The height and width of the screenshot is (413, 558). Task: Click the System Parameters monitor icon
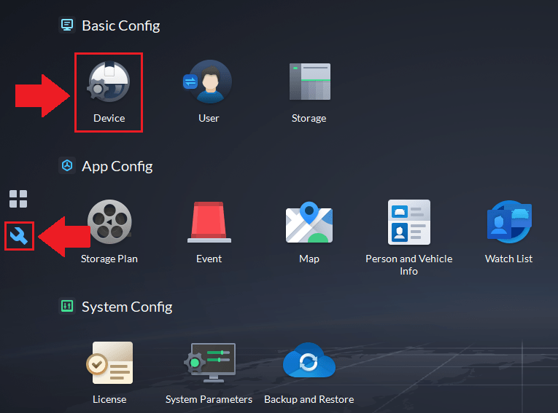pos(210,362)
